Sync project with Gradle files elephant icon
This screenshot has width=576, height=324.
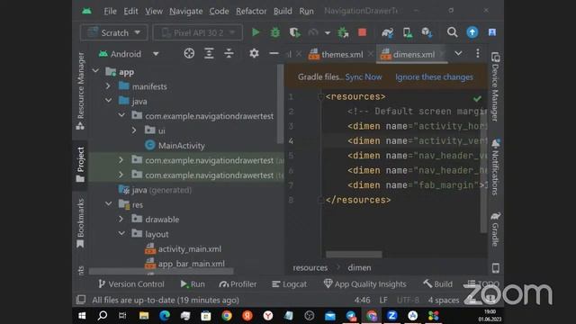387,32
